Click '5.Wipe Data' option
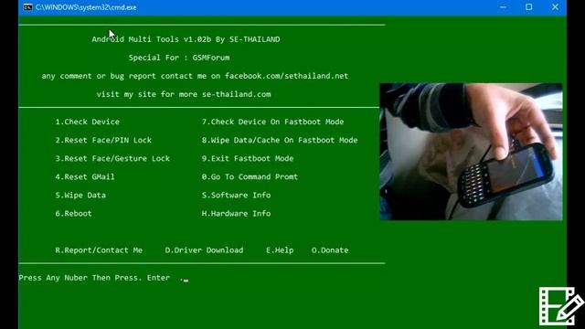Viewport: 585px width, 329px height. (80, 195)
